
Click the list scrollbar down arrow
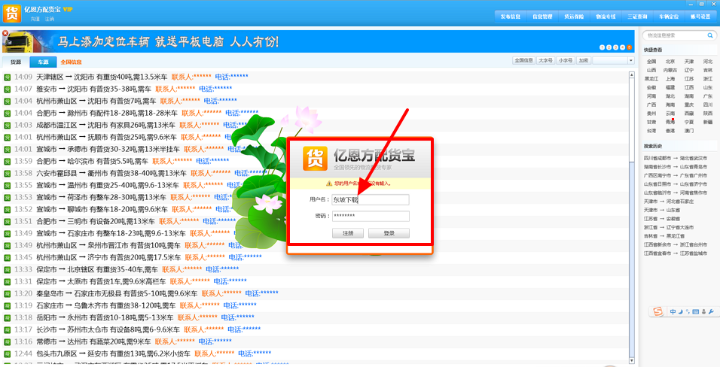(x=632, y=360)
